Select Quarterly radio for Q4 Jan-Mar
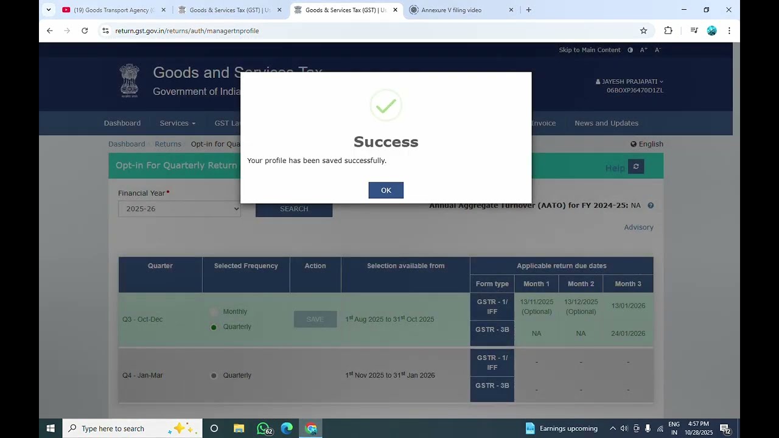The height and width of the screenshot is (438, 779). pos(214,375)
